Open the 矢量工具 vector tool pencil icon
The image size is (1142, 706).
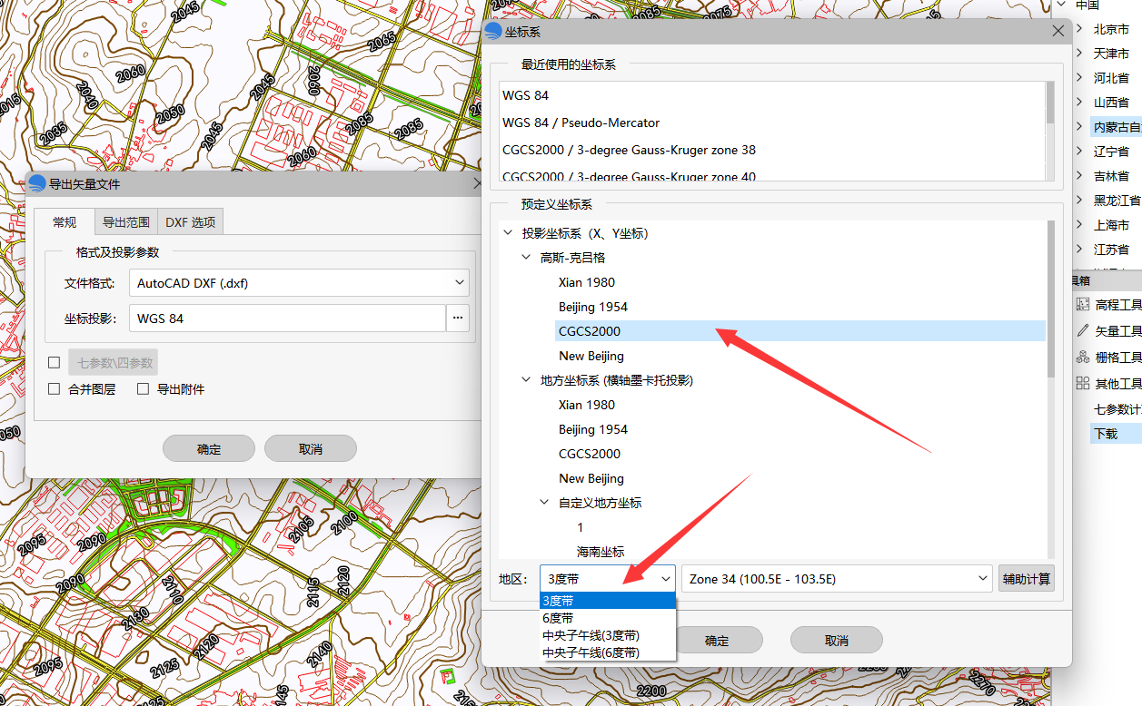(x=1082, y=331)
